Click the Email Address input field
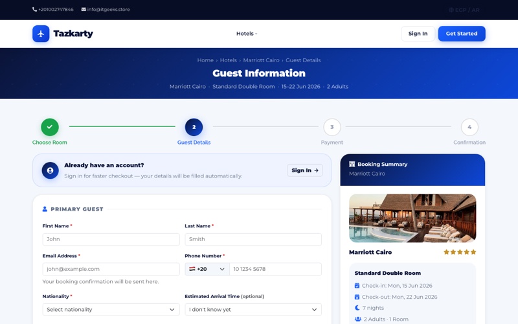 tap(111, 269)
